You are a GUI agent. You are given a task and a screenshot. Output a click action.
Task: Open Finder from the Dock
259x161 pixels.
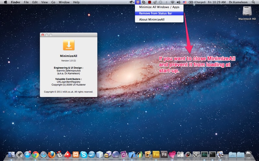point(11,155)
